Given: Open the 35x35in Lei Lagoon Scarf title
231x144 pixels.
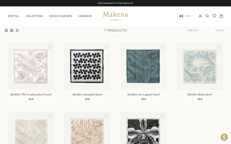Looking at the screenshot, I should point(144,94).
